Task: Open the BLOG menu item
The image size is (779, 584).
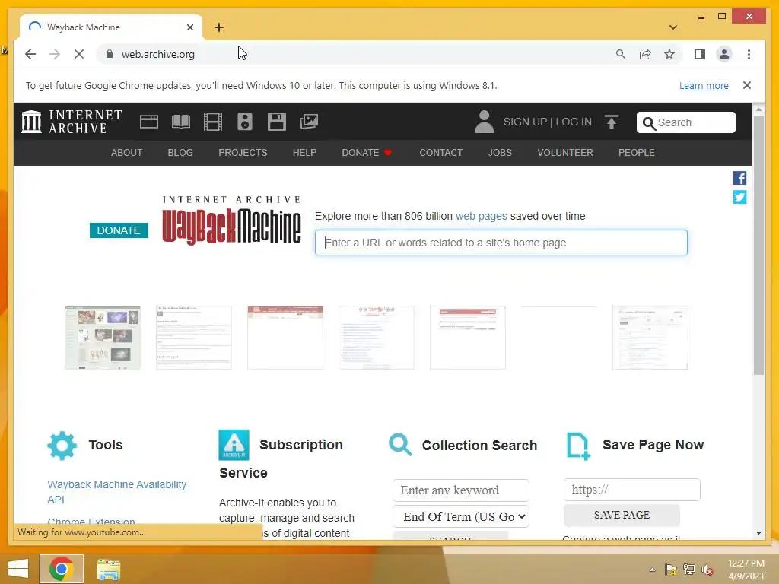Action: coord(180,152)
